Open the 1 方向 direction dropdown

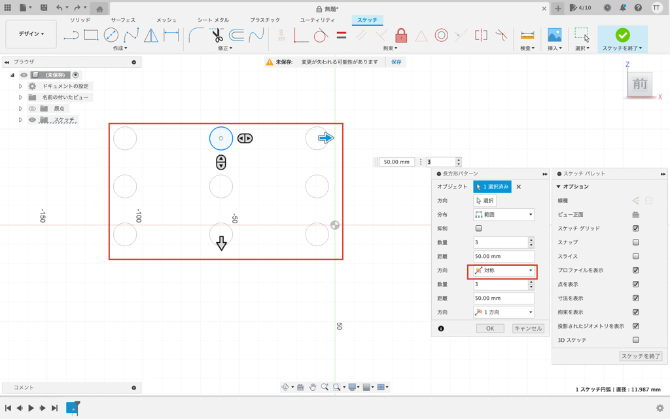coord(504,312)
